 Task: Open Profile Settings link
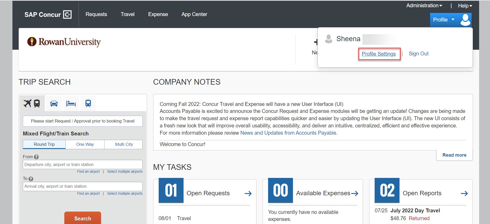point(379,54)
